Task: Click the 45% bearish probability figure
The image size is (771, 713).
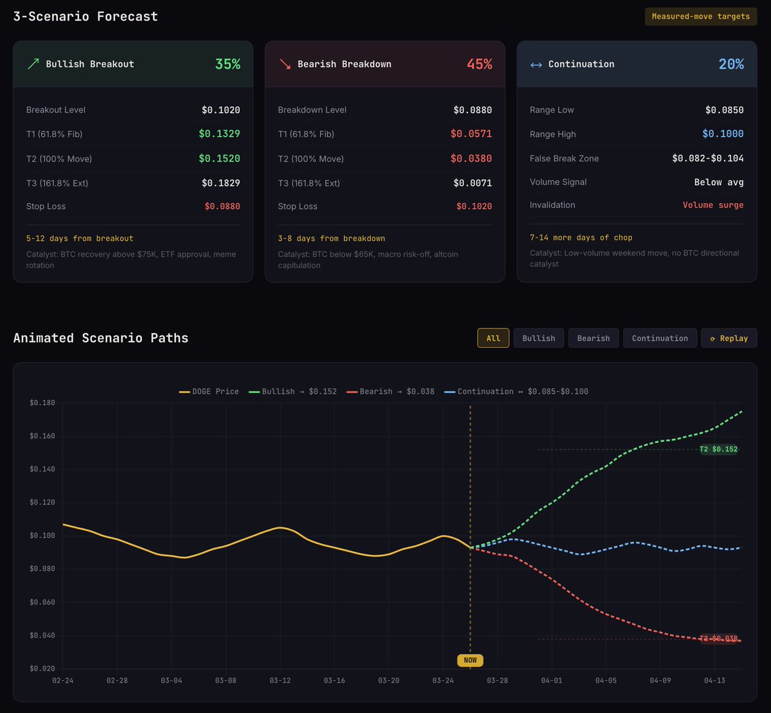Action: pos(479,64)
